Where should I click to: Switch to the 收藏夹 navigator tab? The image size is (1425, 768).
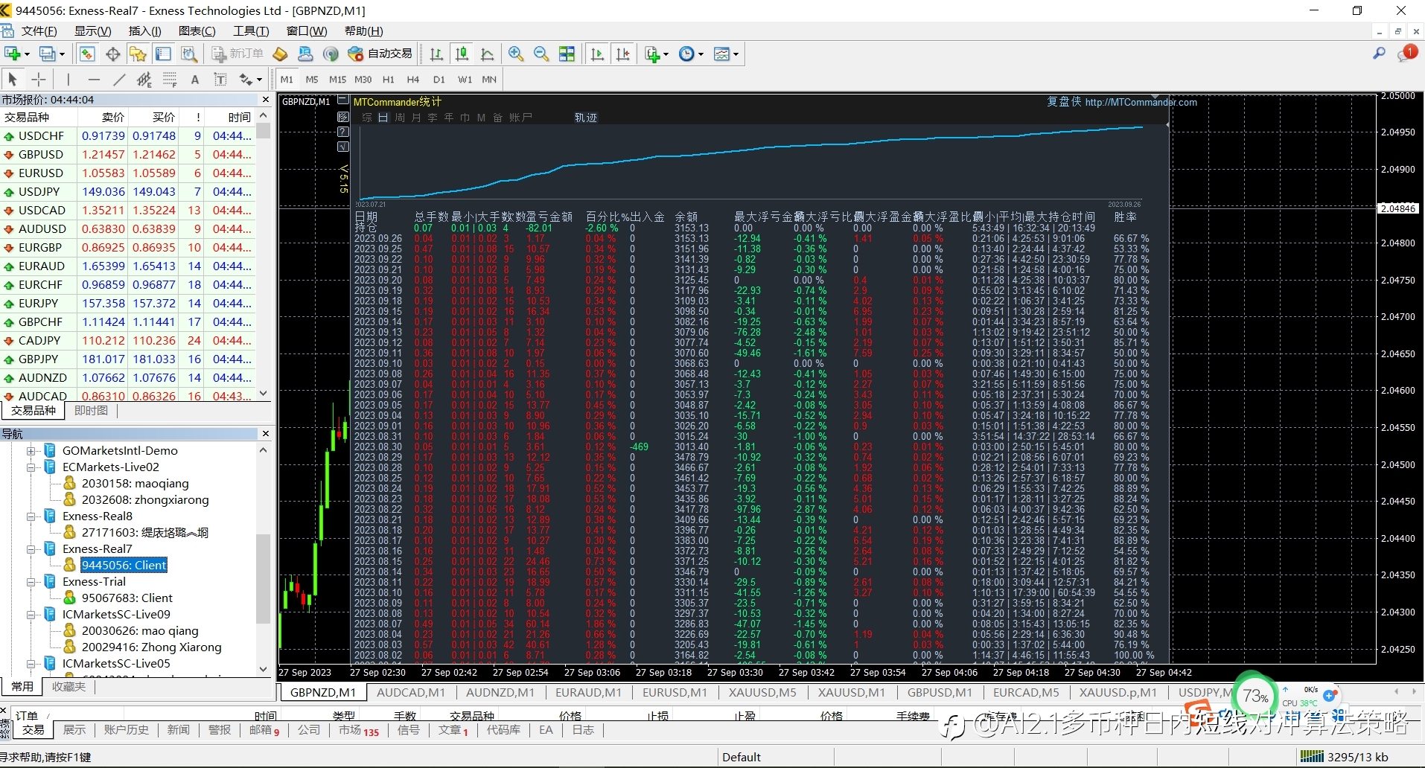68,687
